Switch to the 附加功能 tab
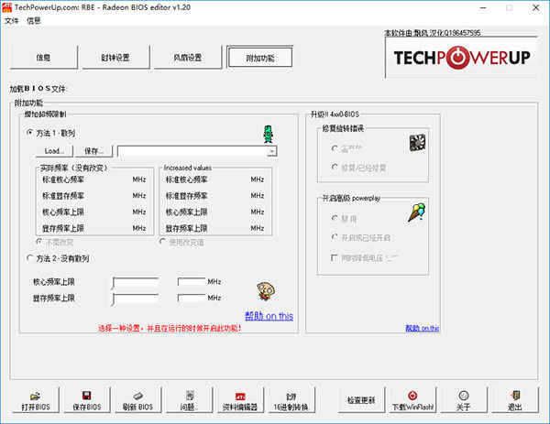 pyautogui.click(x=260, y=58)
